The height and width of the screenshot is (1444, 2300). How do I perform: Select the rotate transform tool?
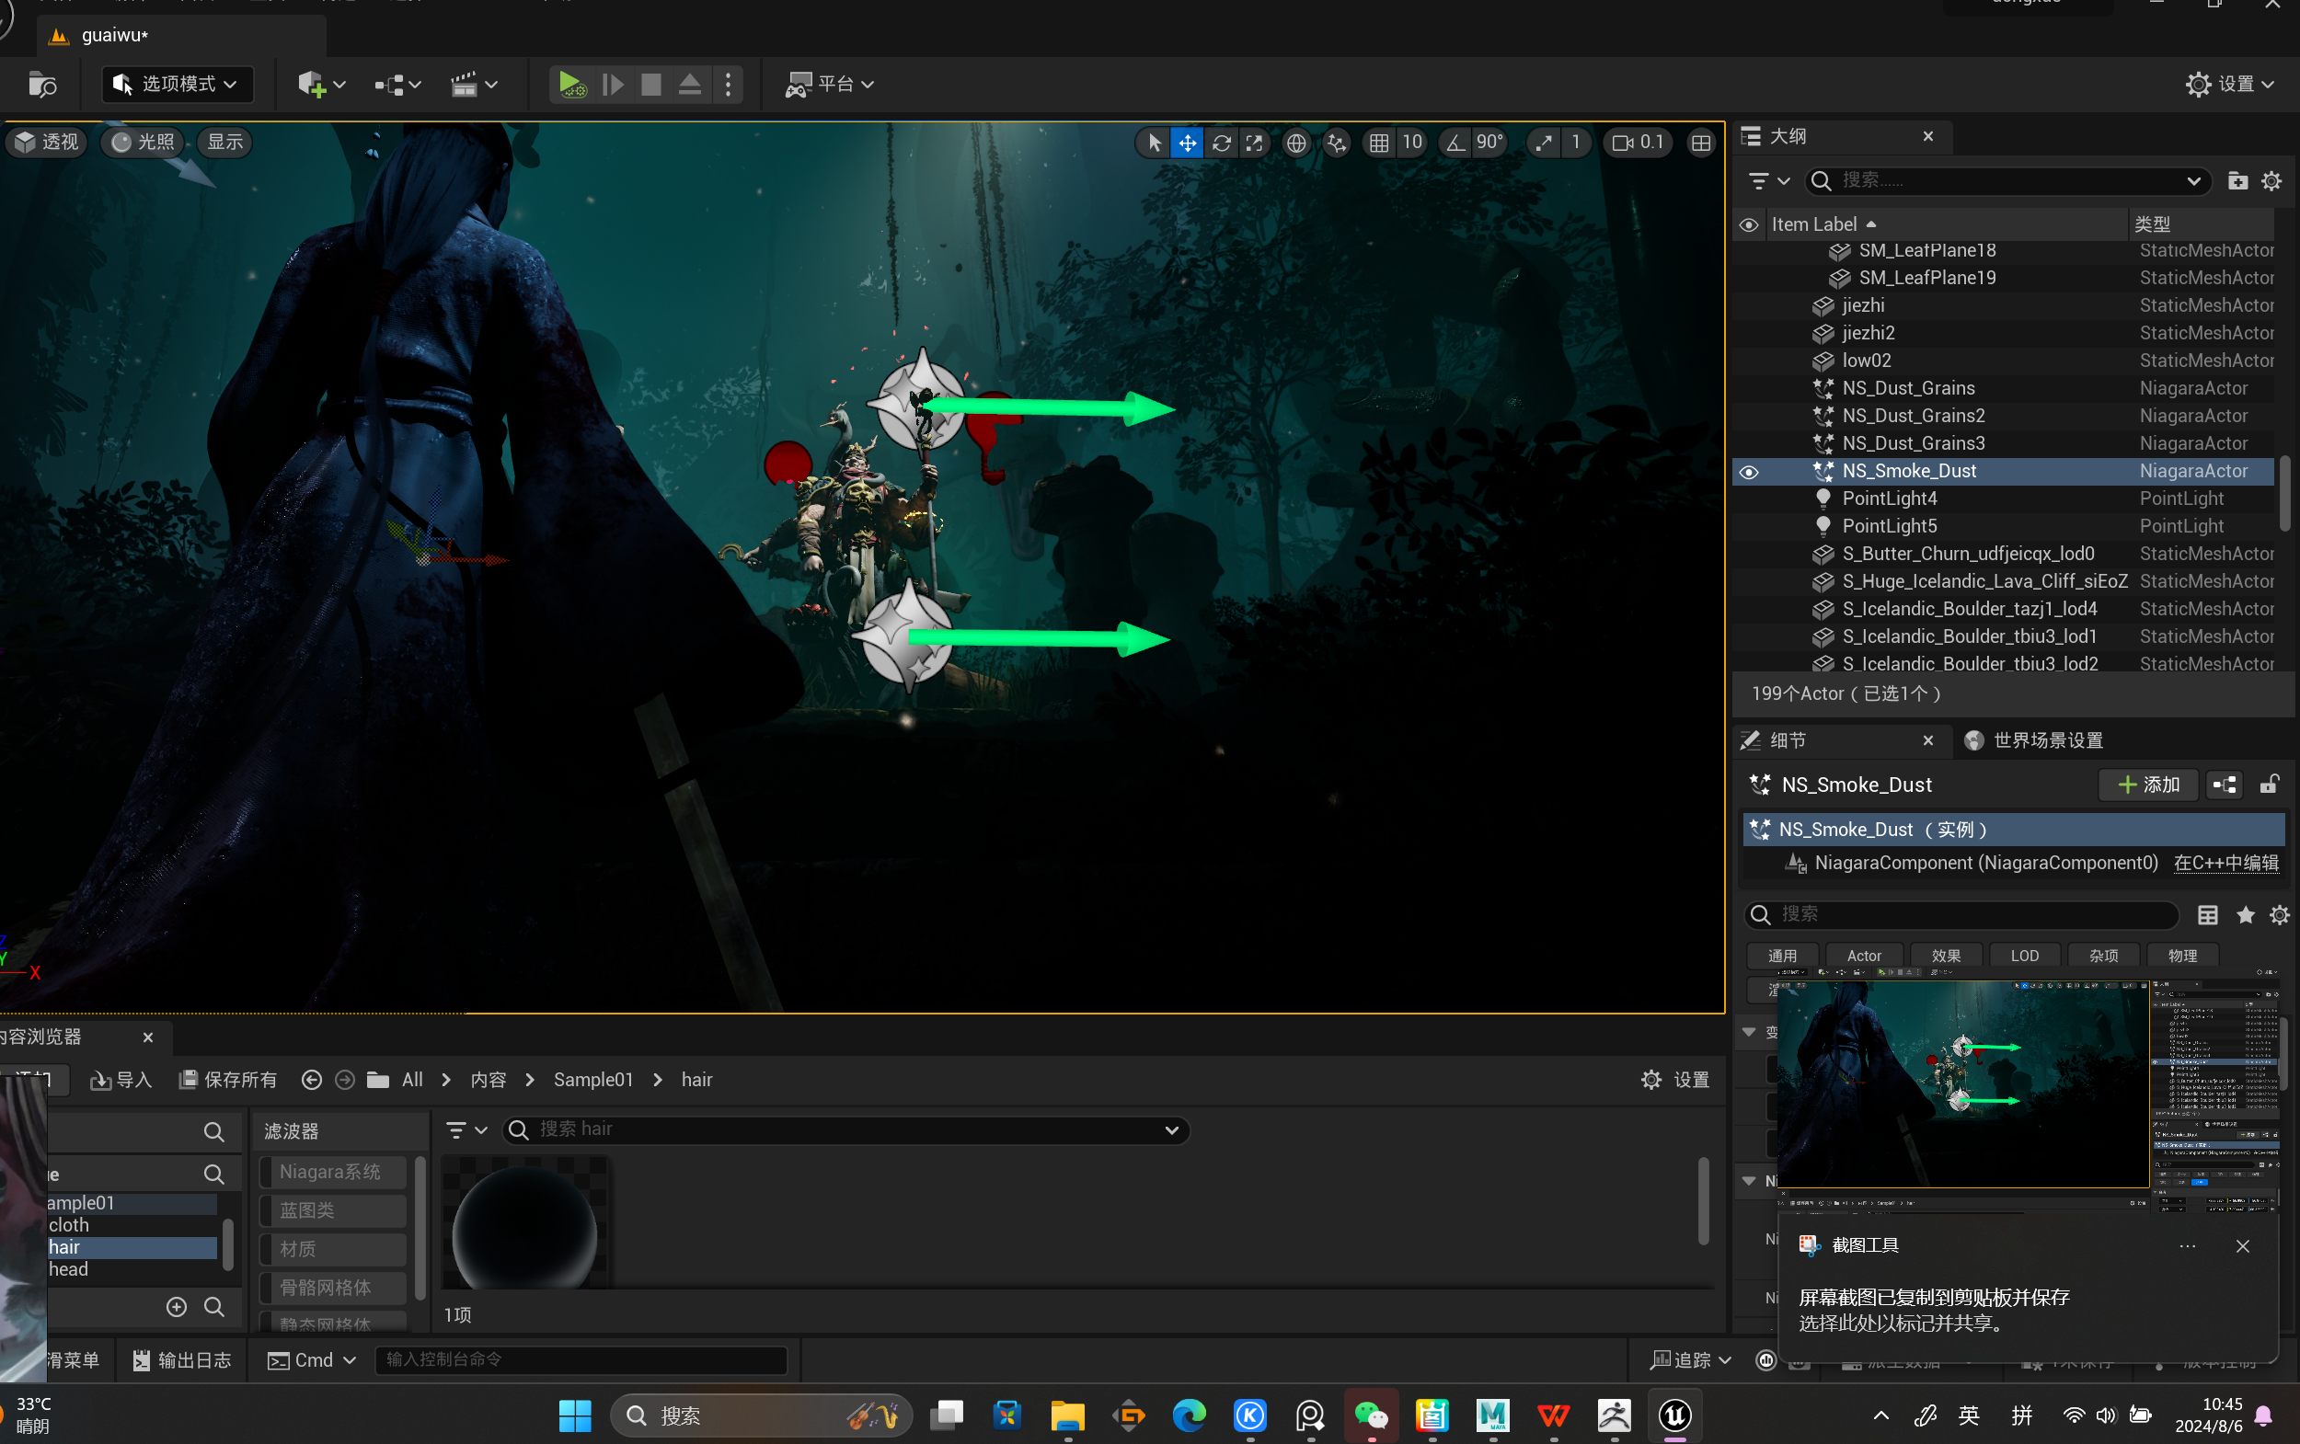point(1221,143)
